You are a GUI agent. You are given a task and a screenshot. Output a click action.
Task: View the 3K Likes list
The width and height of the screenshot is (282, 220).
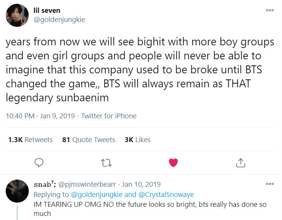(137, 140)
